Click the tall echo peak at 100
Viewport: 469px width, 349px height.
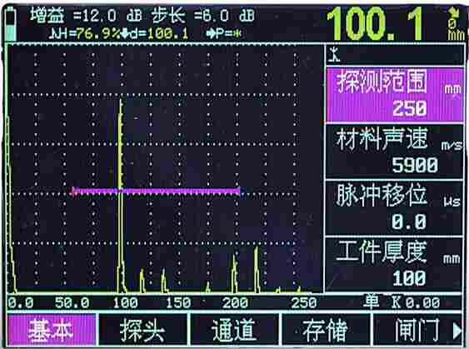121,196
